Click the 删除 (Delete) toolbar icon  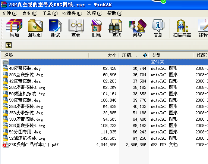(97, 26)
